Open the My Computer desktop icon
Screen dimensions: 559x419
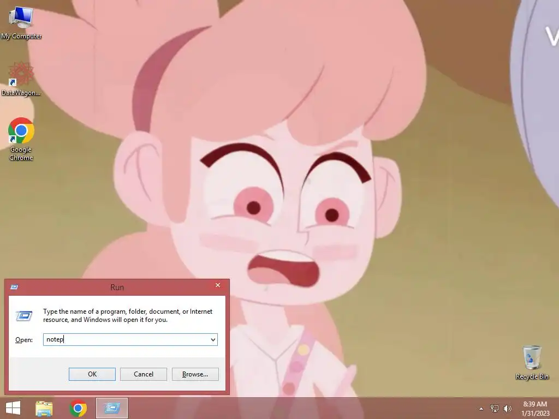click(x=21, y=22)
